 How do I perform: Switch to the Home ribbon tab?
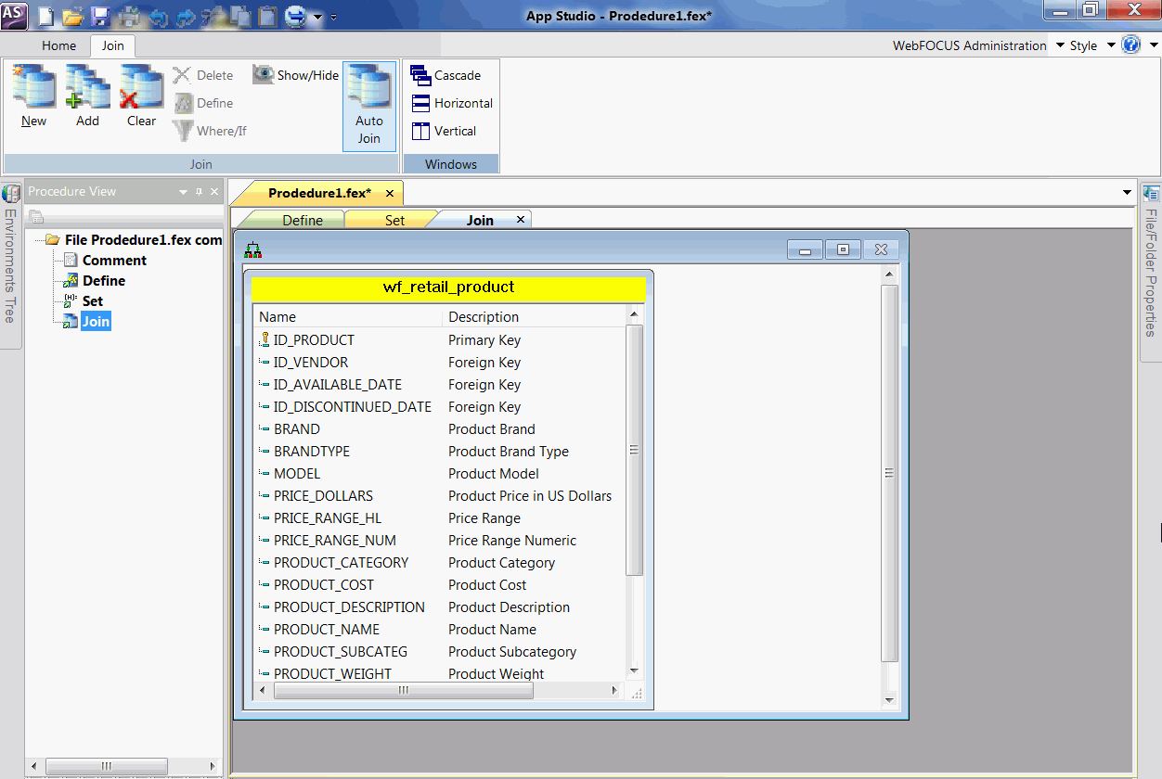(x=58, y=45)
